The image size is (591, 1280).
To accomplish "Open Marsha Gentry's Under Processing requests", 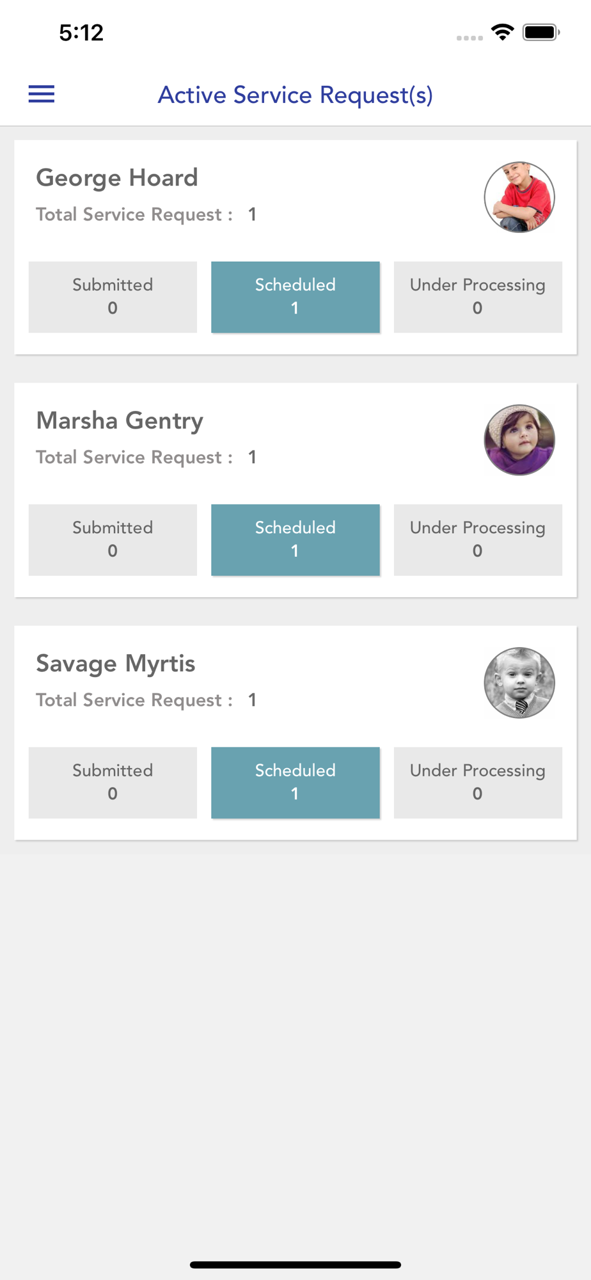I will pos(478,539).
